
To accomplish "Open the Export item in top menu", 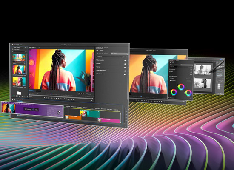I will pos(21,45).
